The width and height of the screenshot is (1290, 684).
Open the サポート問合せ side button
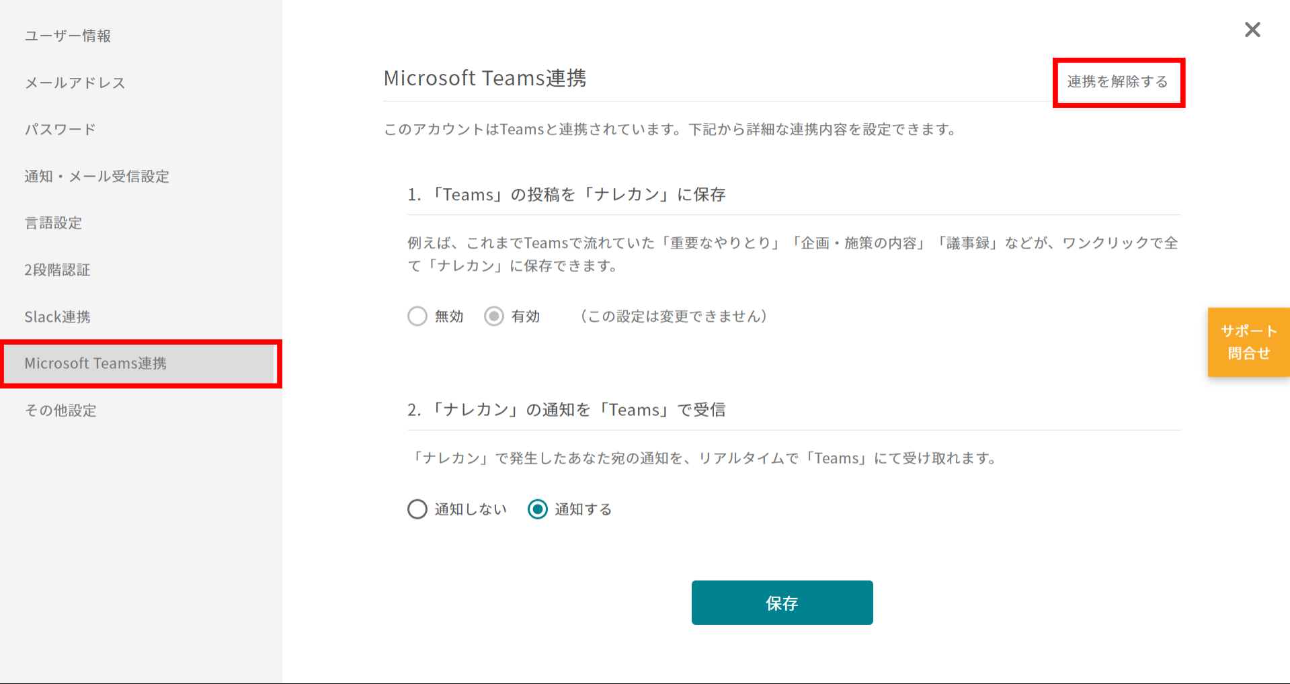point(1248,342)
